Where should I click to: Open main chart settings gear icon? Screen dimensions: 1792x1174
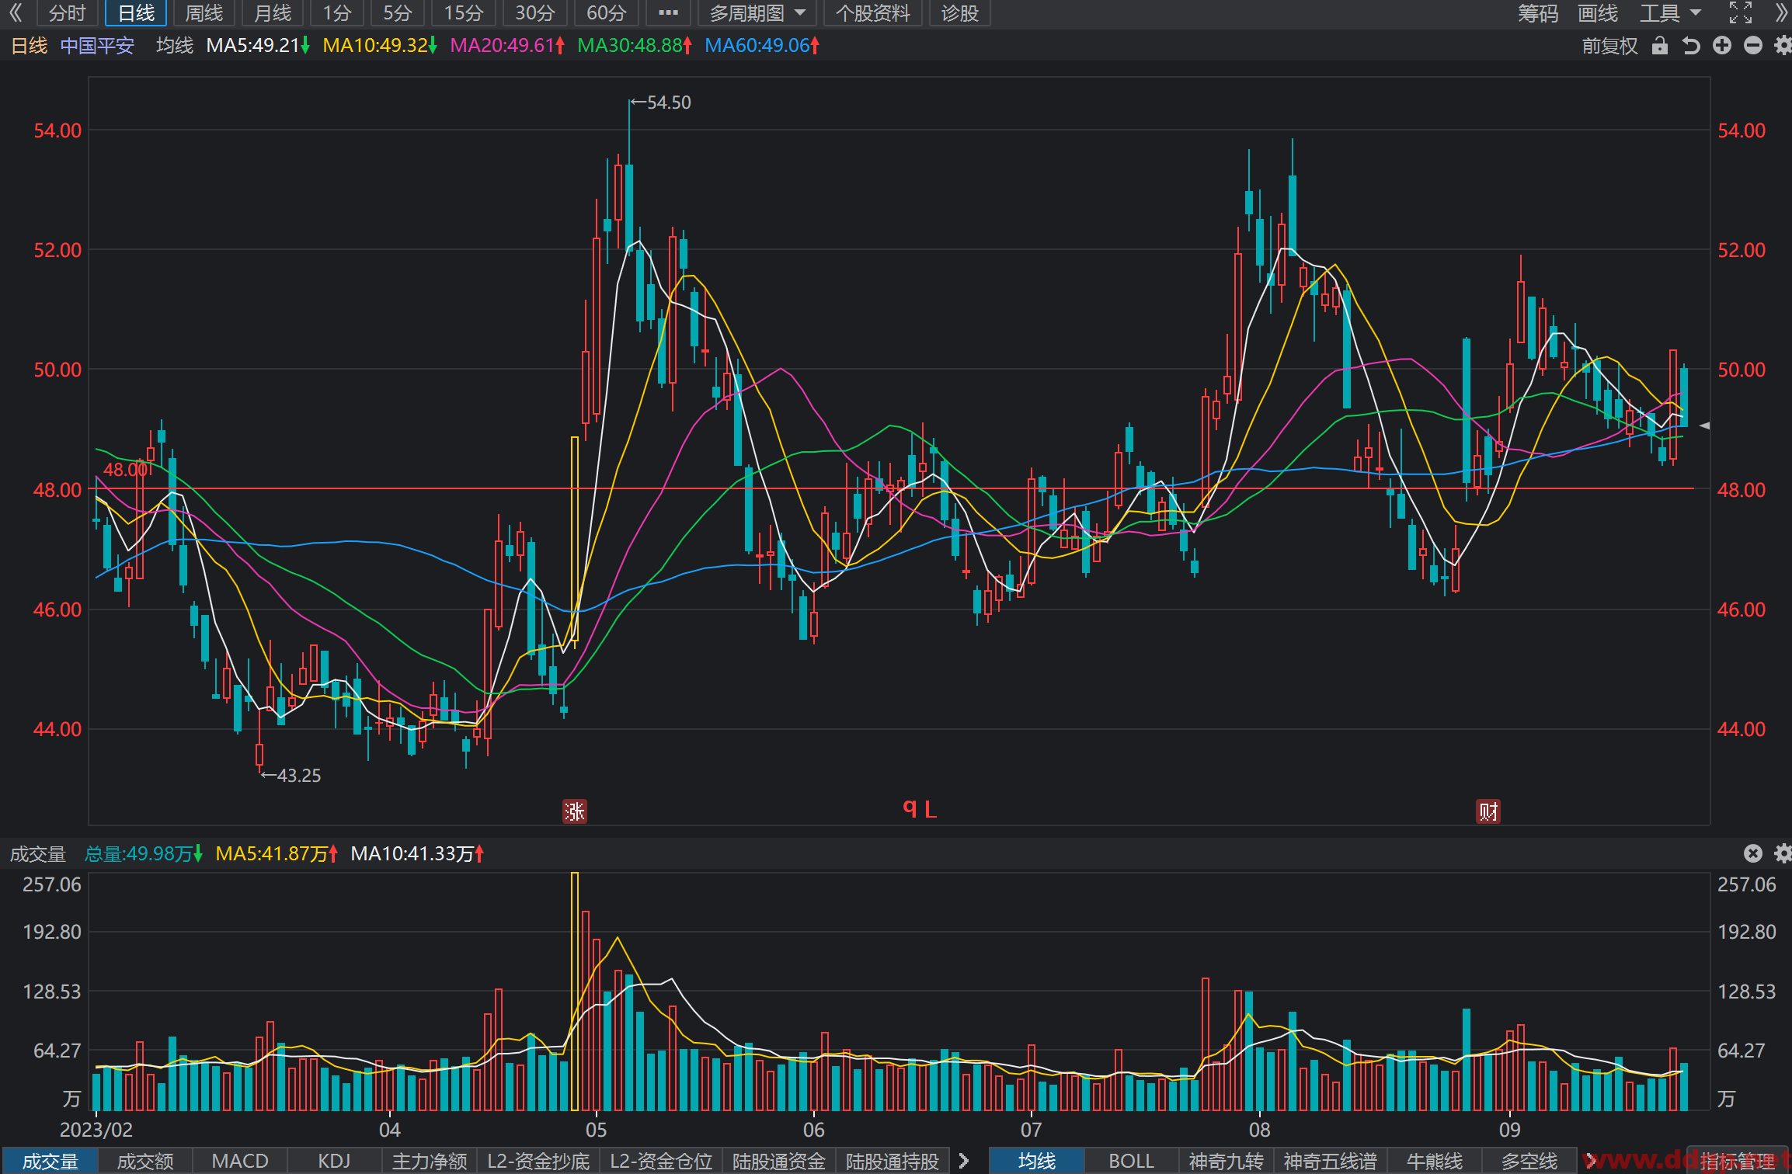click(x=1783, y=46)
